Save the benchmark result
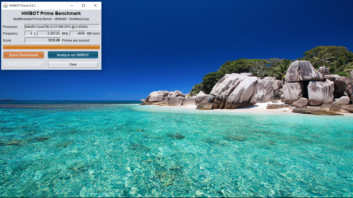Screen dimensions: 353x198 tap(73, 64)
